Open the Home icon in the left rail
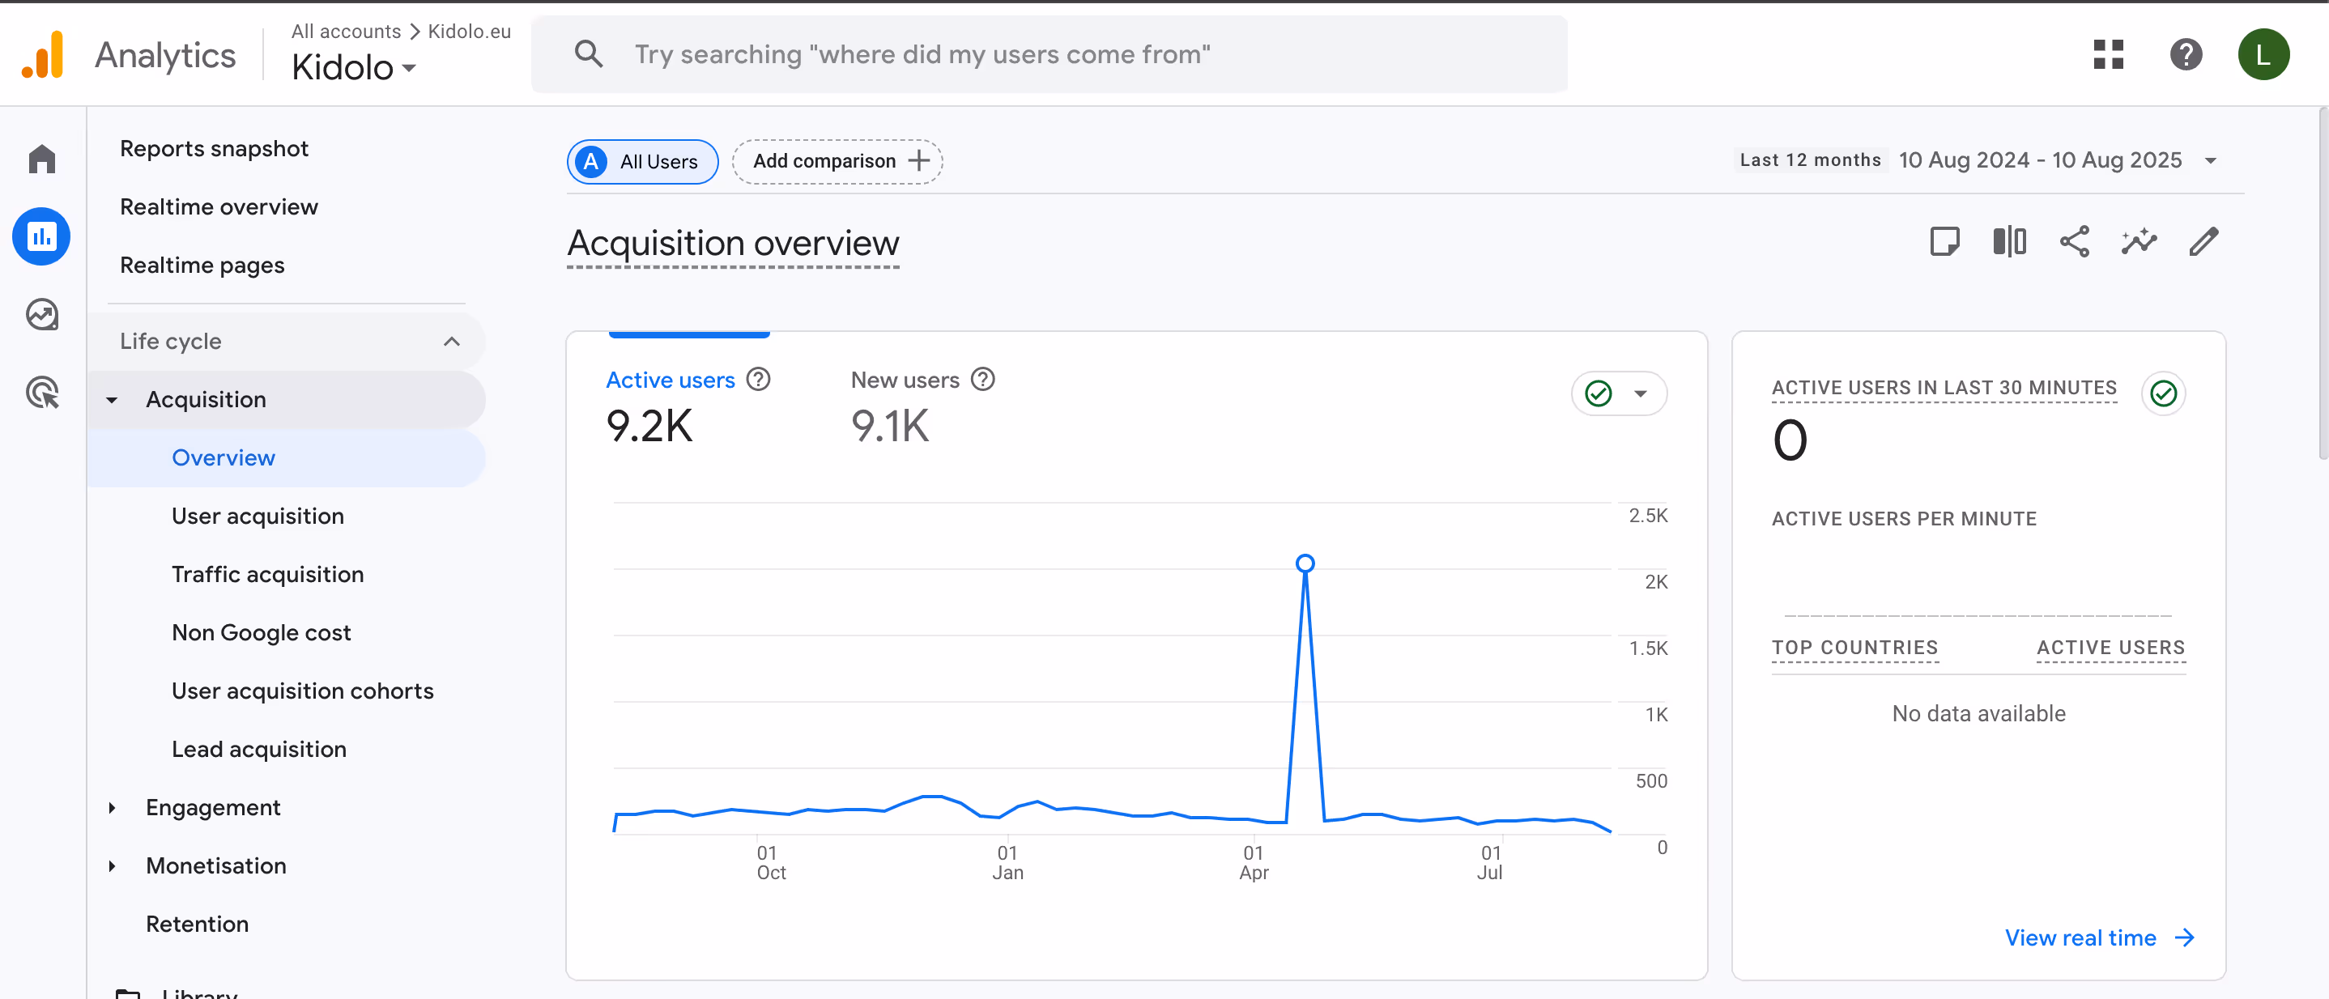 [x=41, y=160]
